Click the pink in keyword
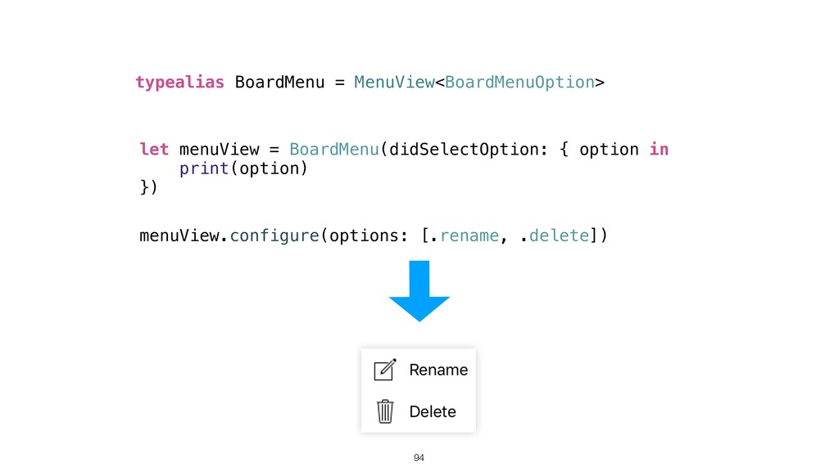This screenshot has height=471, width=839. [659, 150]
